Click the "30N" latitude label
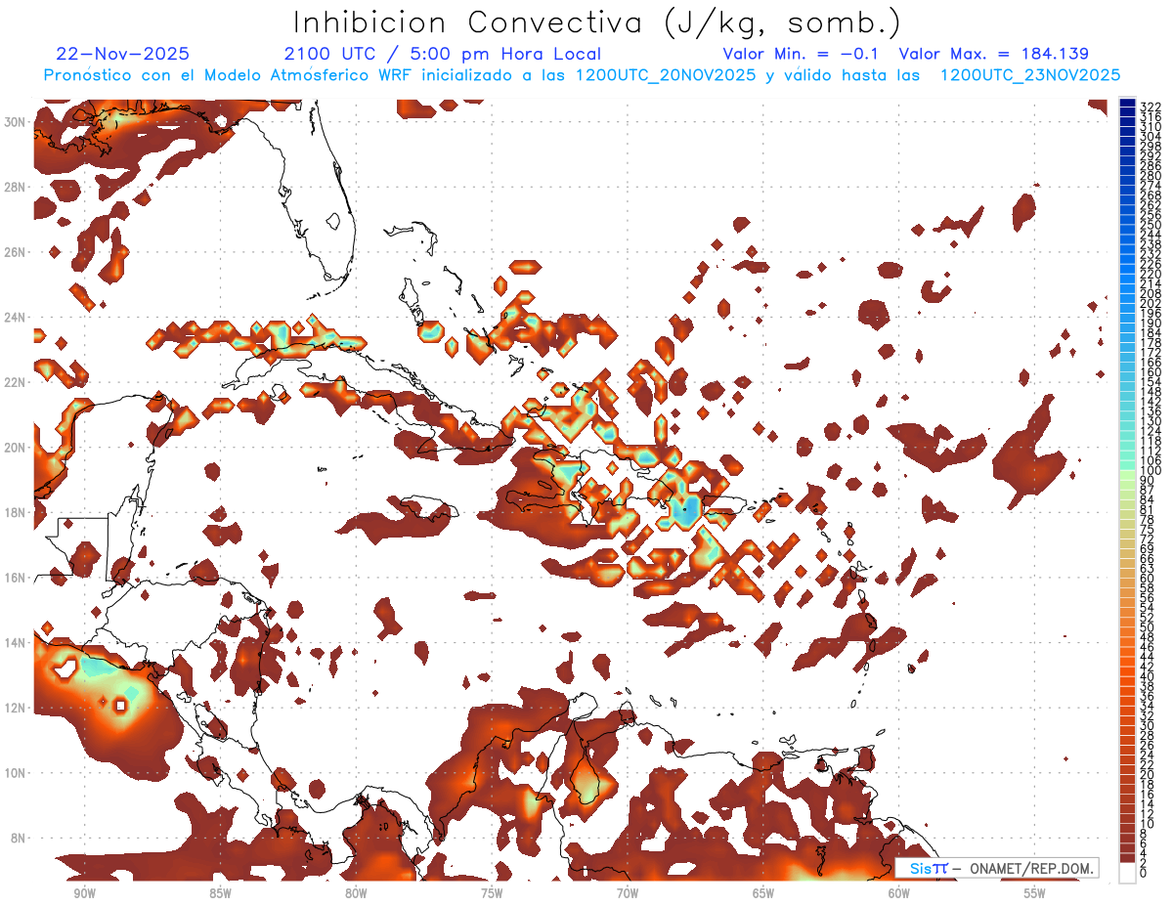Screen dimensions: 1173x906 16,121
